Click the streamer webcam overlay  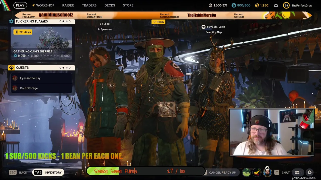(272, 132)
